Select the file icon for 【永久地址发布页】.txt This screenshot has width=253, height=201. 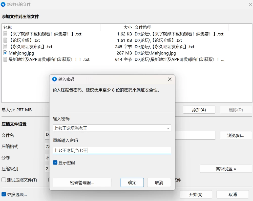6,47
